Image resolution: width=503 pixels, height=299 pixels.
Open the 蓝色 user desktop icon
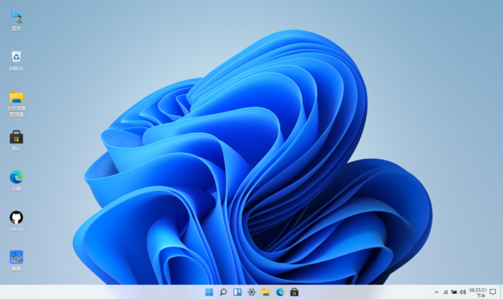pos(17,21)
